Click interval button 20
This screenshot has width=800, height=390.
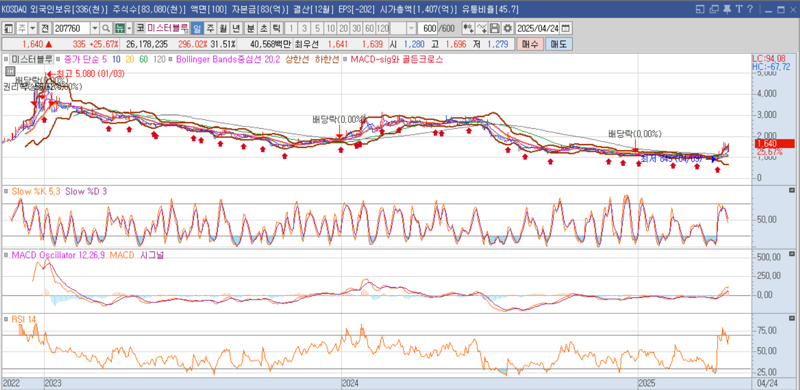(x=344, y=28)
